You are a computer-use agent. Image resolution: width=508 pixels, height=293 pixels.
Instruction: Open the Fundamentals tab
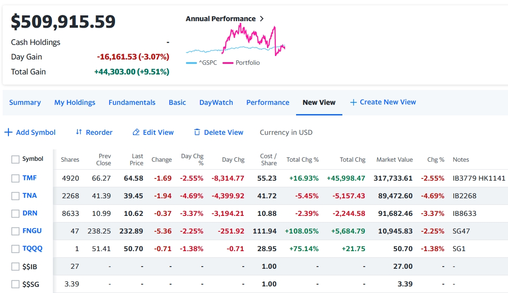(x=132, y=102)
